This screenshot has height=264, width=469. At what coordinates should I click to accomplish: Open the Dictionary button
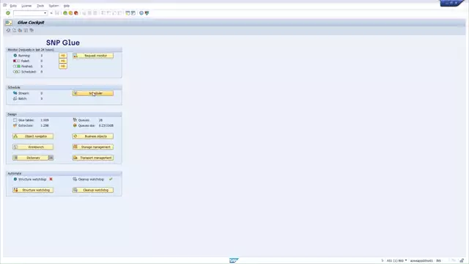[30, 158]
